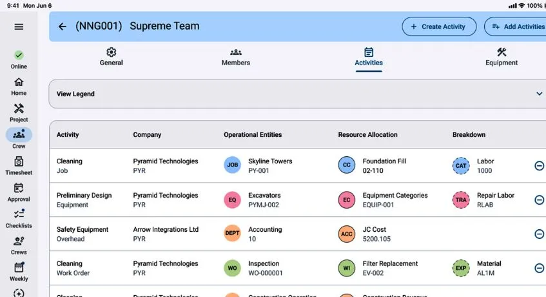Click the Breakdown column header
Image resolution: width=546 pixels, height=297 pixels.
click(469, 134)
